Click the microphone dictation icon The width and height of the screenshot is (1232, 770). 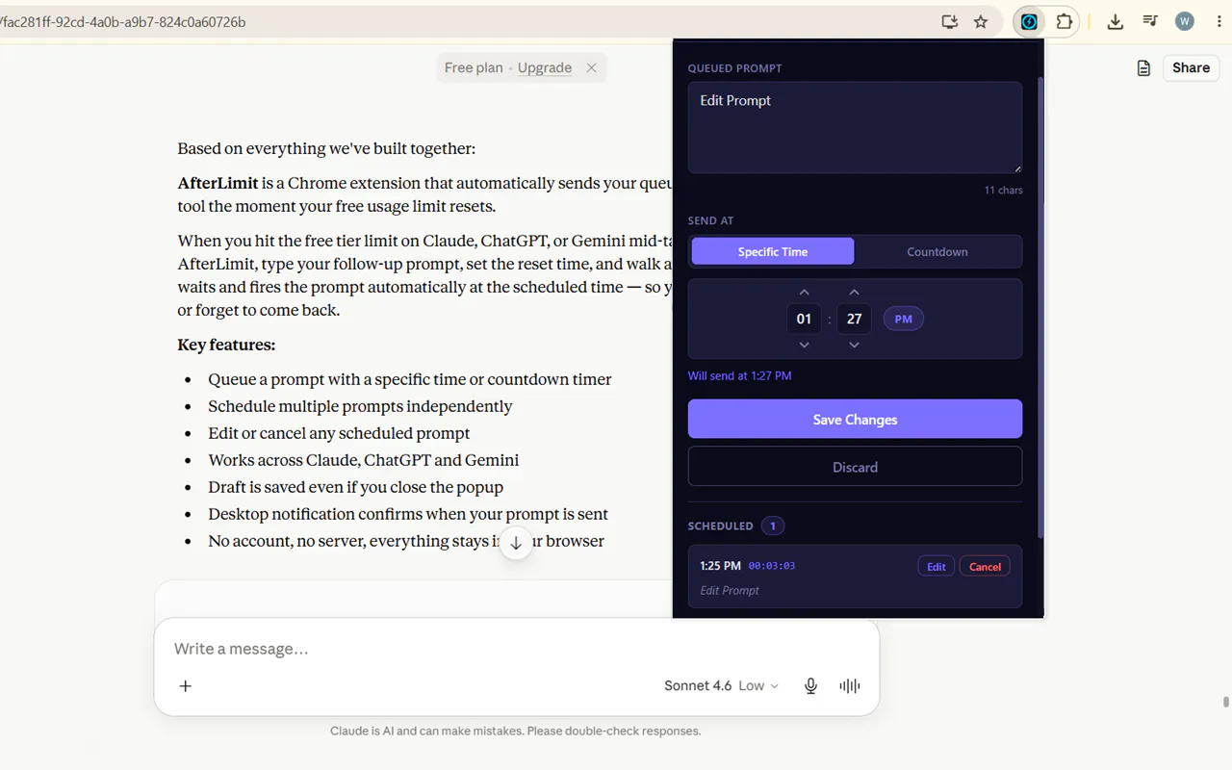[x=811, y=686]
